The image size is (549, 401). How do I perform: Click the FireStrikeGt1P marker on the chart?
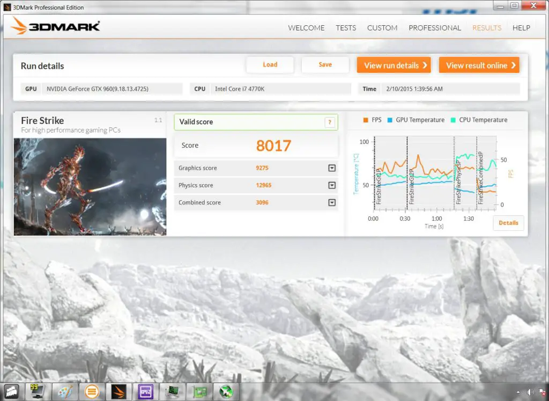pos(379,186)
